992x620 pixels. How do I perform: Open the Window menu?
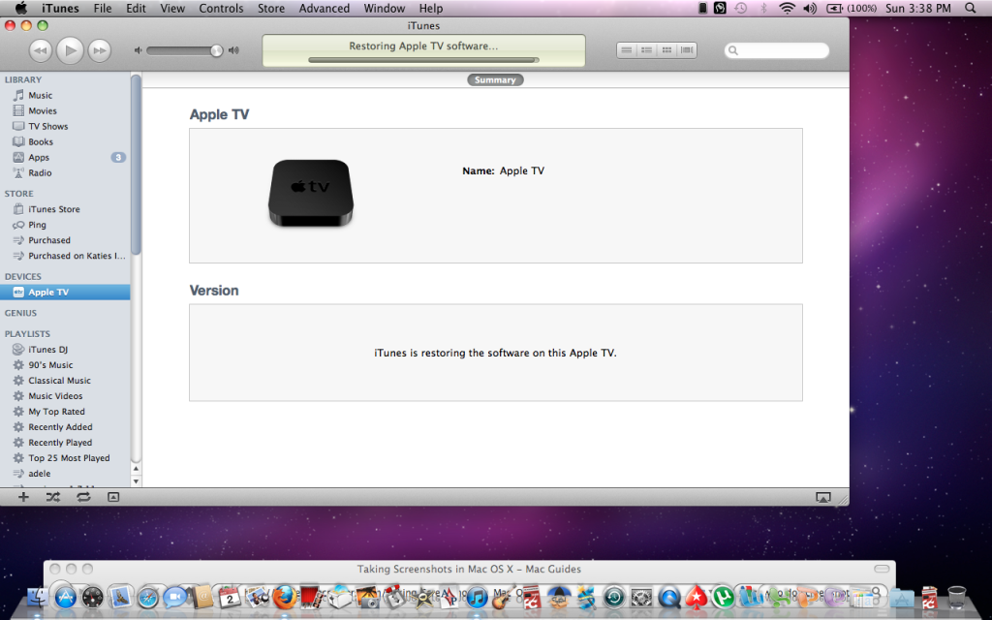tap(384, 8)
